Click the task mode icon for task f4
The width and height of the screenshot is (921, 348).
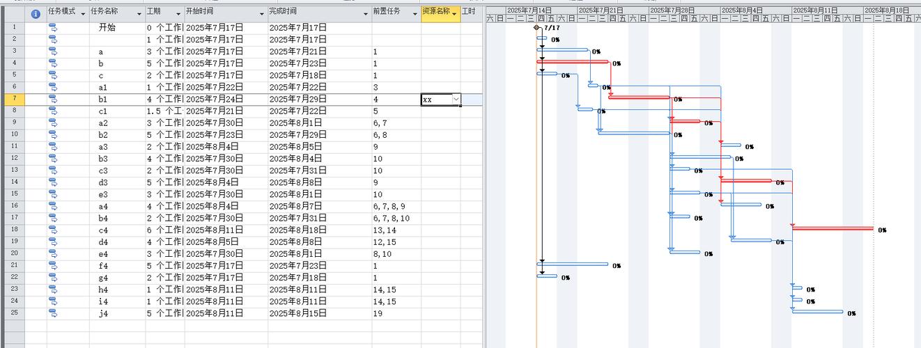coord(53,265)
